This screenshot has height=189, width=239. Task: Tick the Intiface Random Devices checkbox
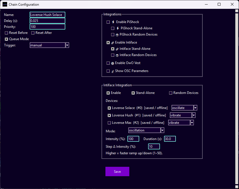coord(113,55)
